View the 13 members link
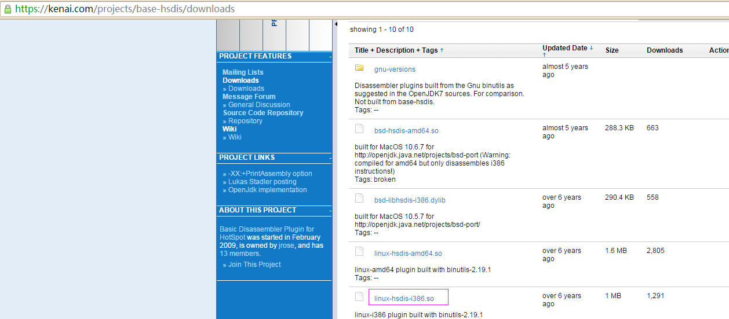The width and height of the screenshot is (729, 319). tap(239, 254)
